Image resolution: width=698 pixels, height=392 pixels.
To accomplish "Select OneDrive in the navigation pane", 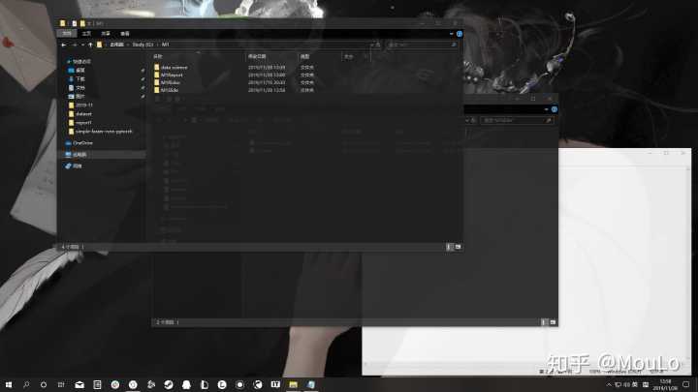I will (x=82, y=143).
